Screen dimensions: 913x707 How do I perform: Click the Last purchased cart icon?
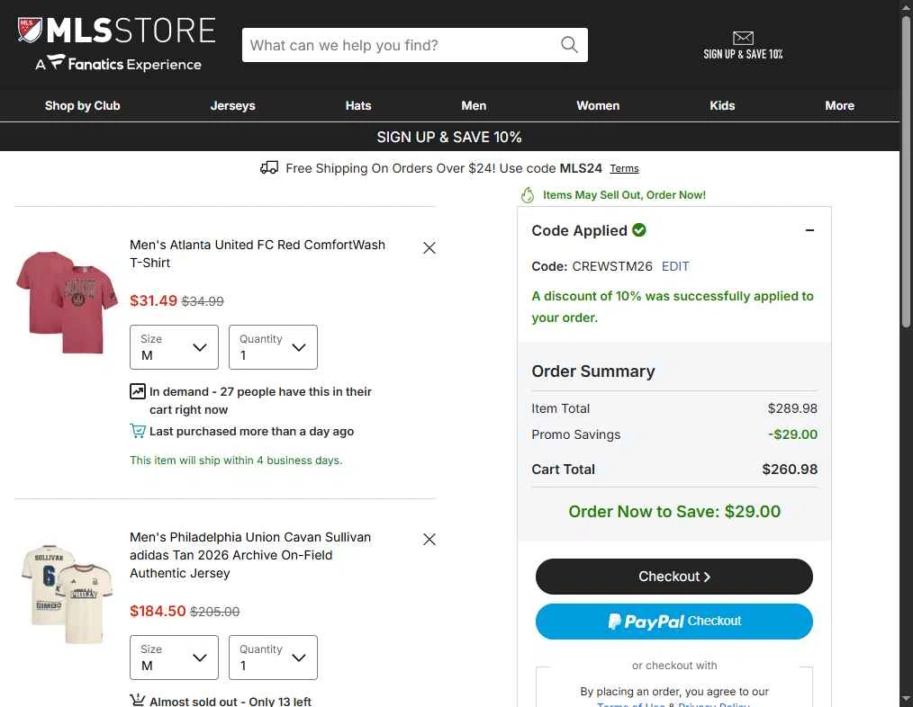138,431
